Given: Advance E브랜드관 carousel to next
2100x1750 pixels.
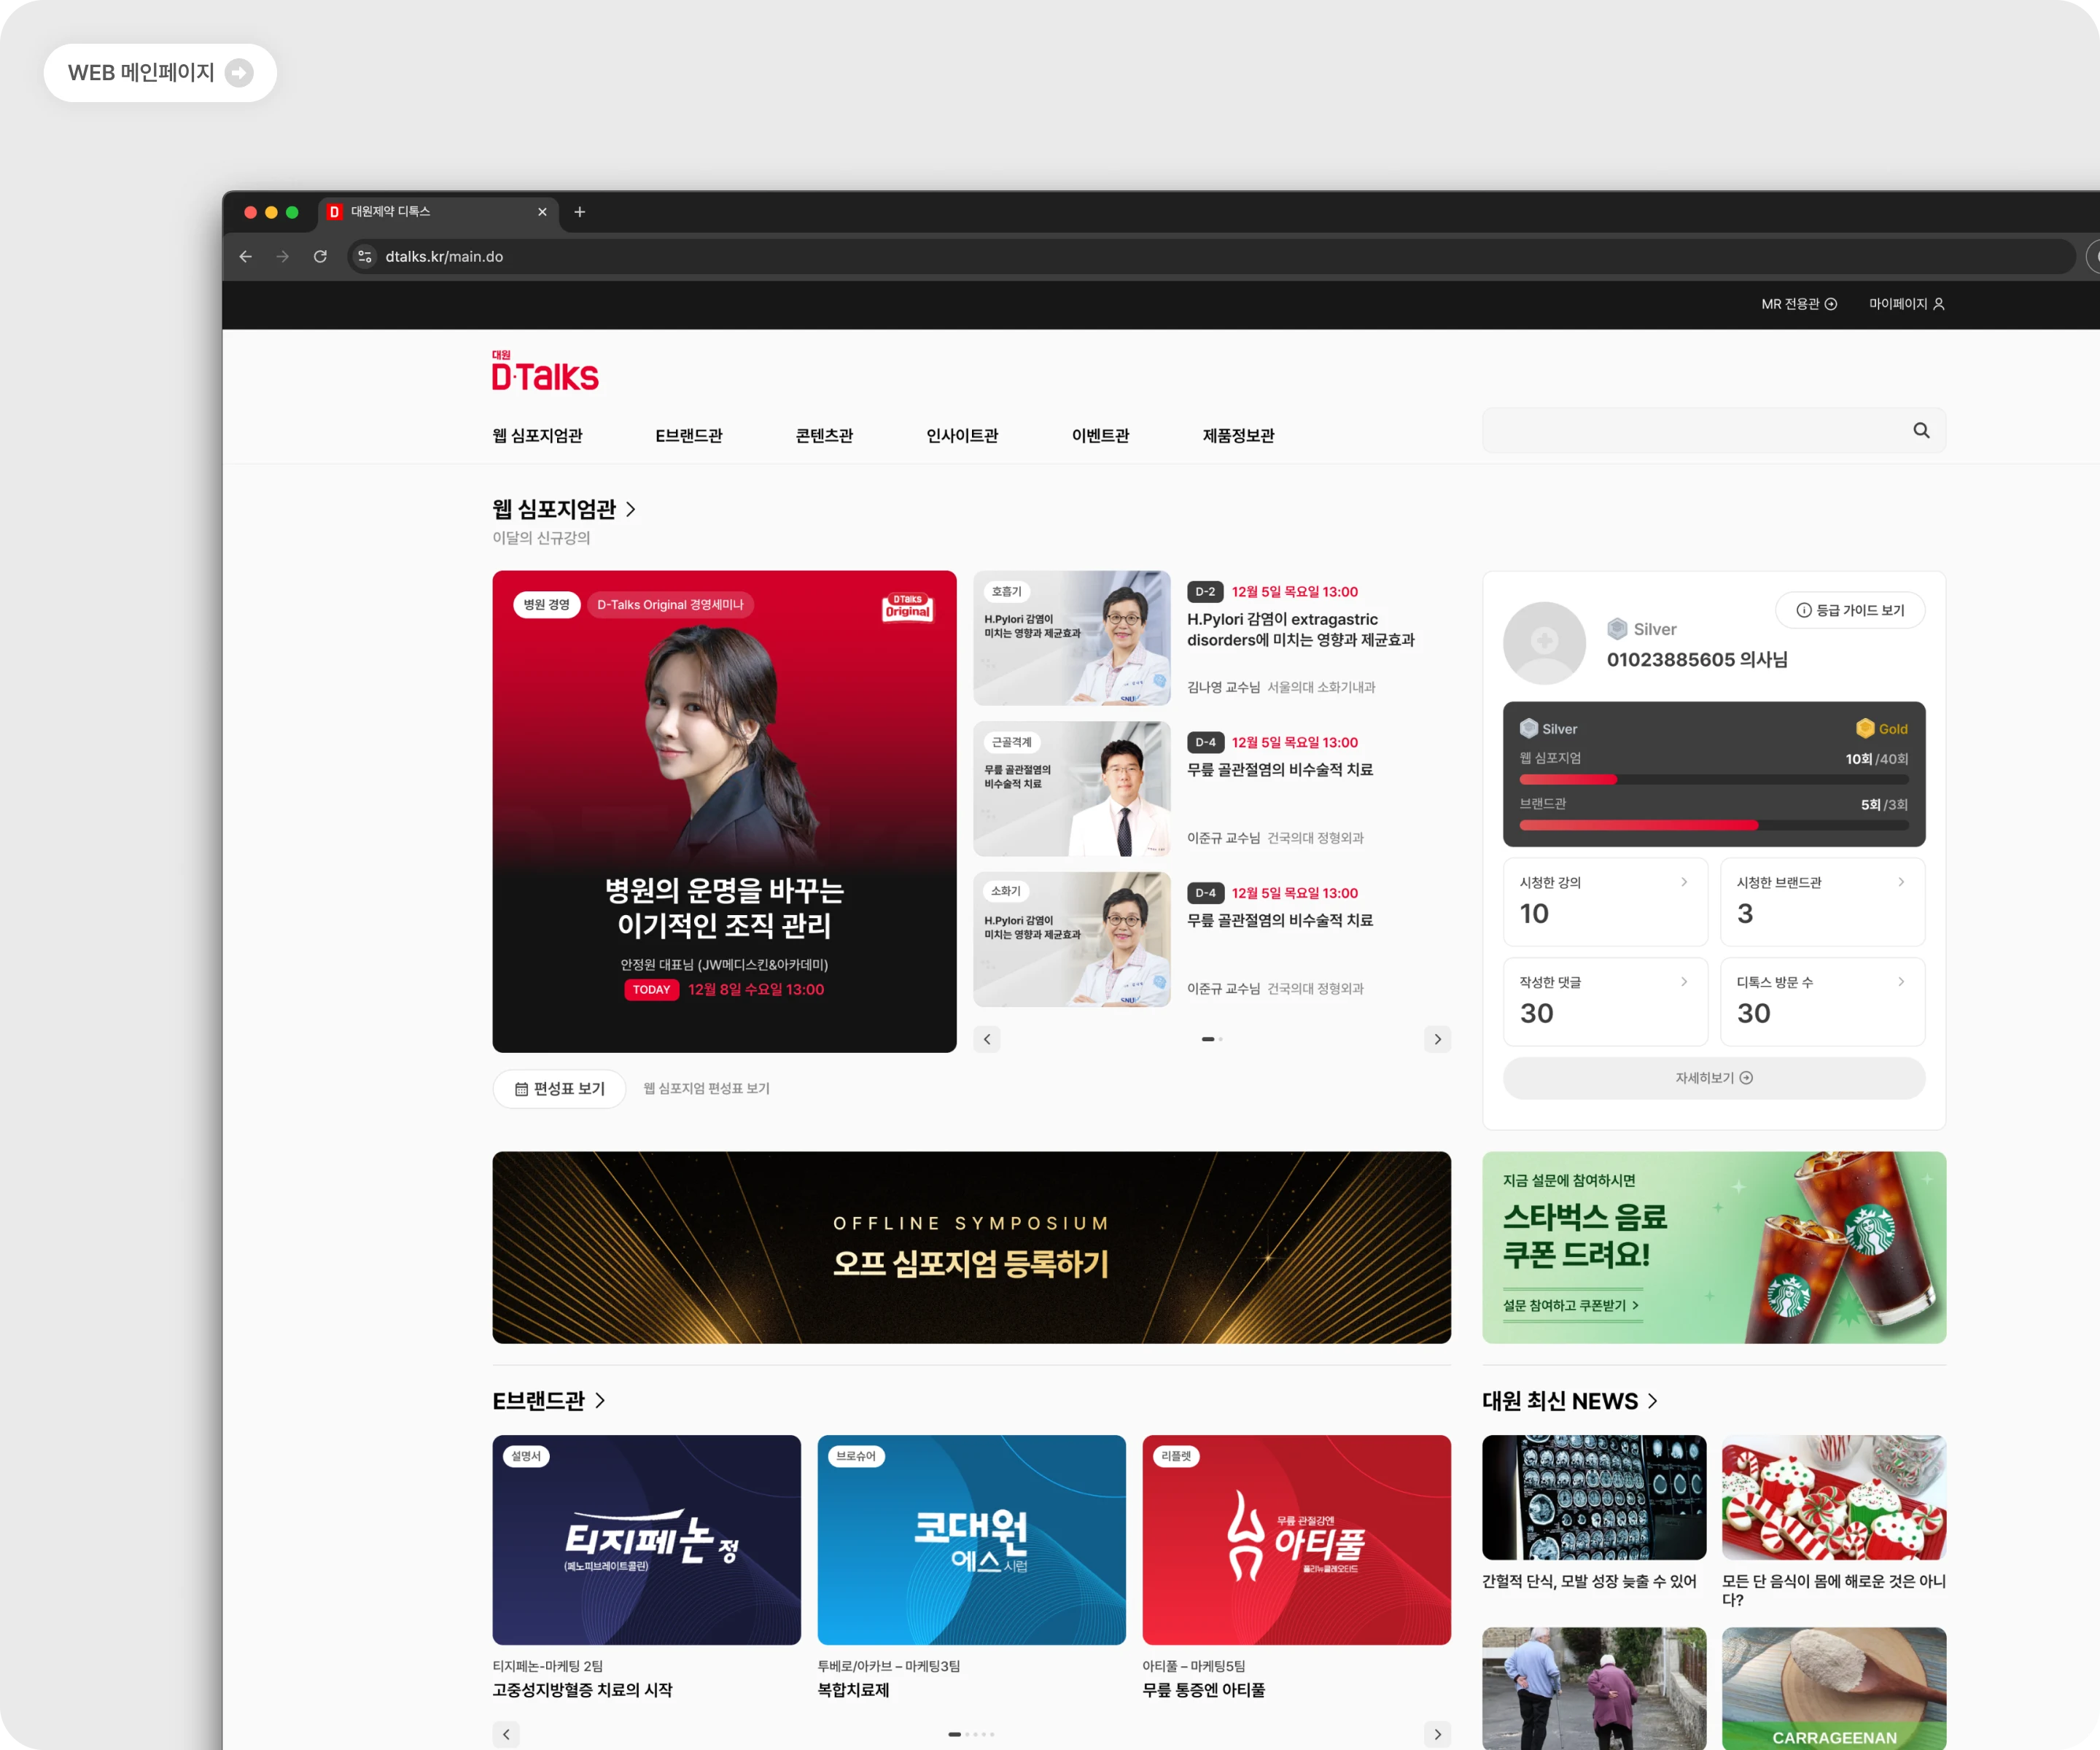Looking at the screenshot, I should (1437, 1734).
